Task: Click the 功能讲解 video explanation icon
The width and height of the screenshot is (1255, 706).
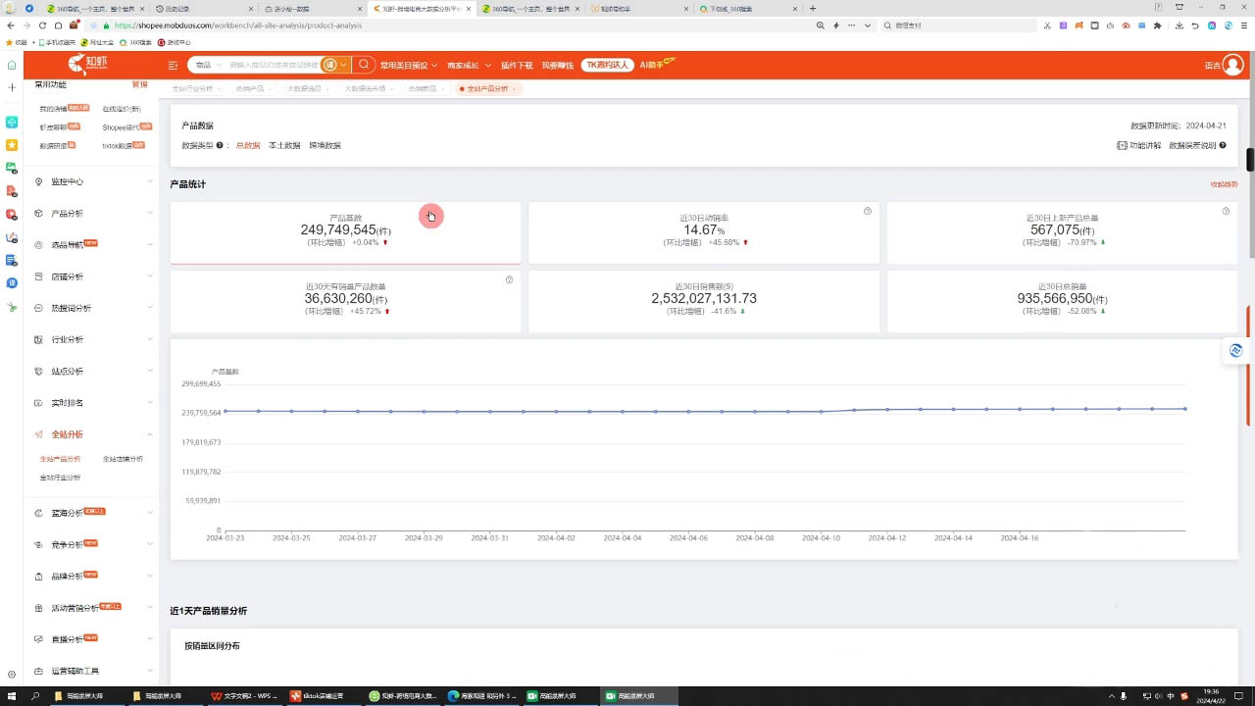Action: point(1121,145)
